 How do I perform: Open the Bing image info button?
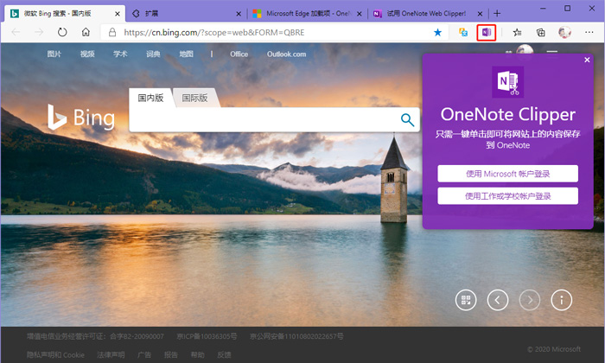coord(562,300)
